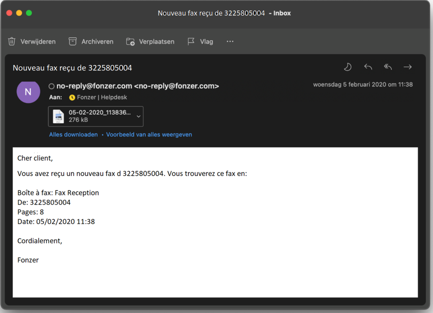
Task: Click the Aan: label
Action: (x=56, y=97)
